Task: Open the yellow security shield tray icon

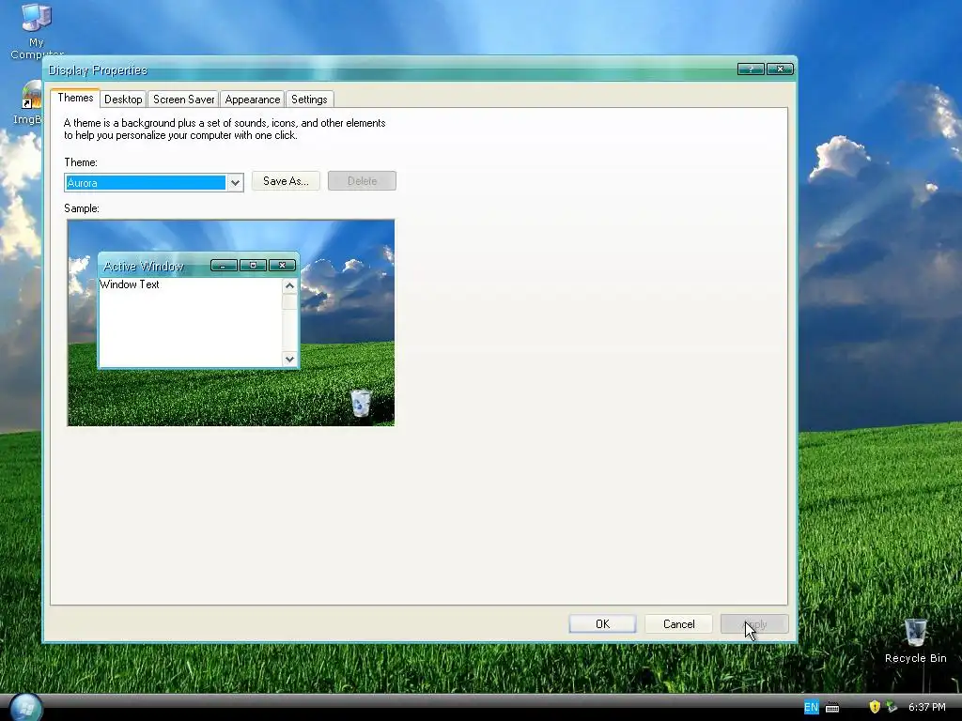Action: coord(875,707)
